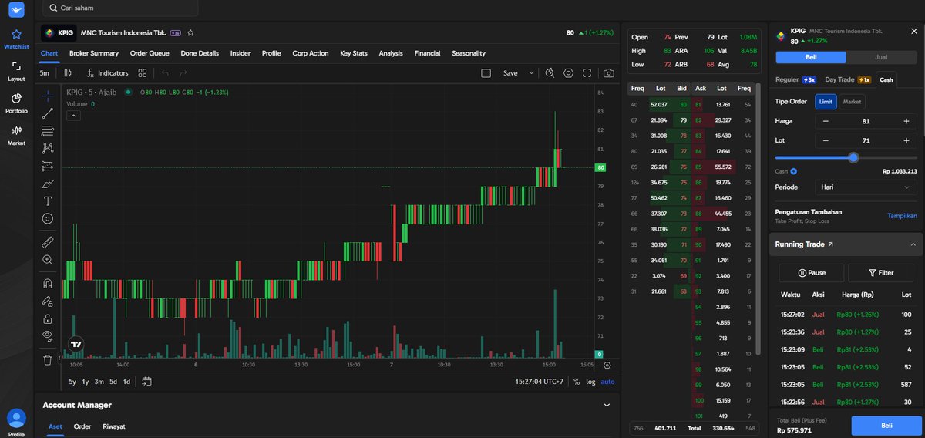Choose Market order type
Viewport: 925px width, 438px height.
pyautogui.click(x=852, y=102)
